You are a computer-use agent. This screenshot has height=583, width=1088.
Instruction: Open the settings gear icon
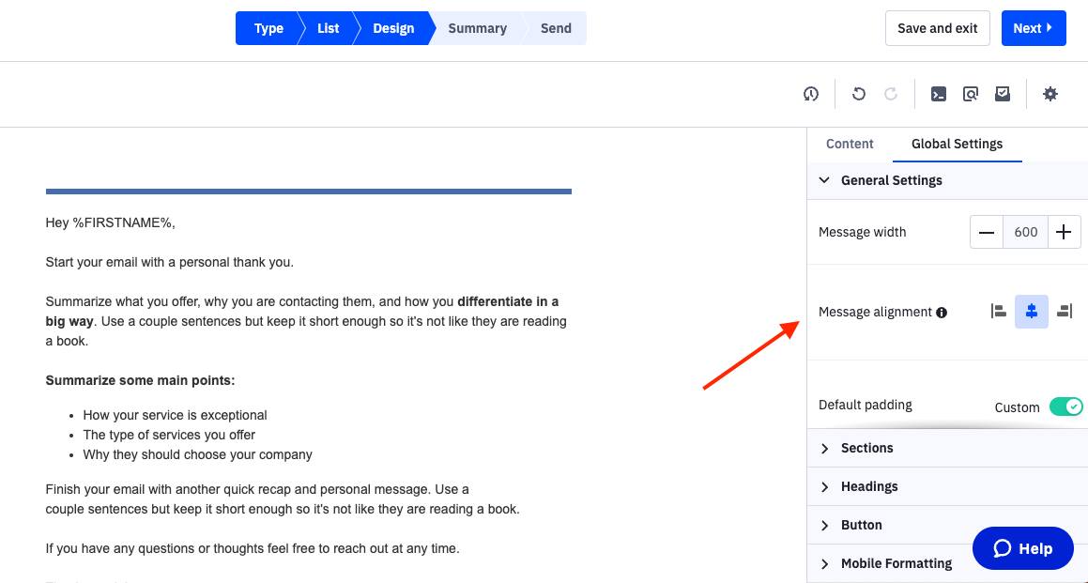click(x=1050, y=94)
